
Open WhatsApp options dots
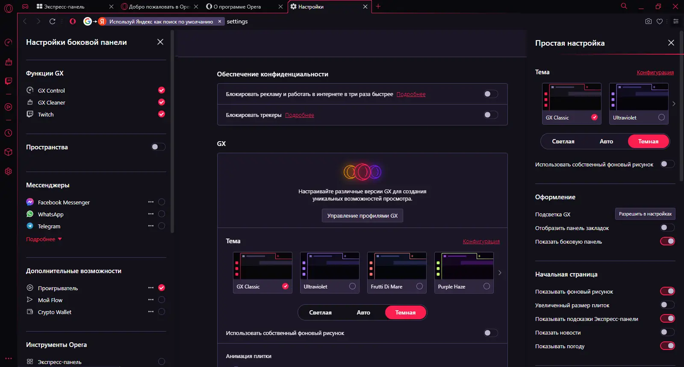pos(151,214)
